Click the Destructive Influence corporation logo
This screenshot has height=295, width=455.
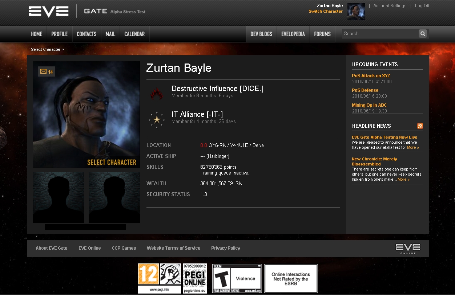tap(157, 94)
